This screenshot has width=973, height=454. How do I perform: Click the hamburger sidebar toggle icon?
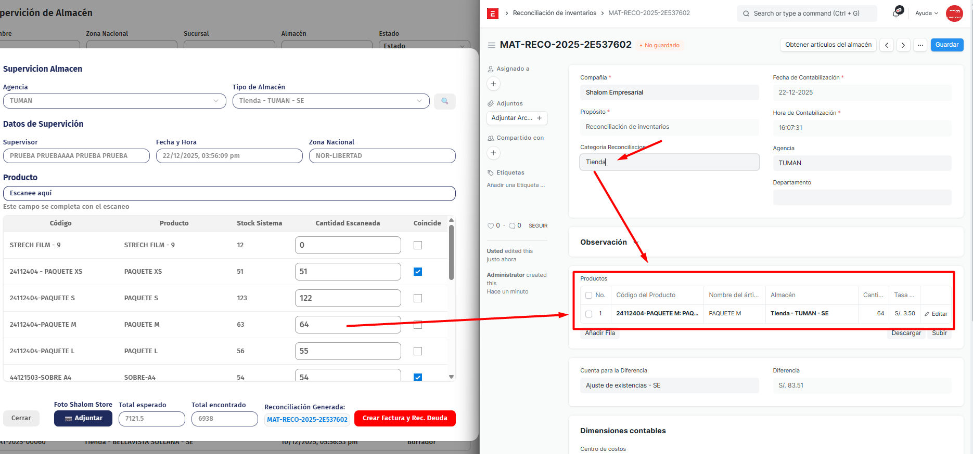pos(491,45)
